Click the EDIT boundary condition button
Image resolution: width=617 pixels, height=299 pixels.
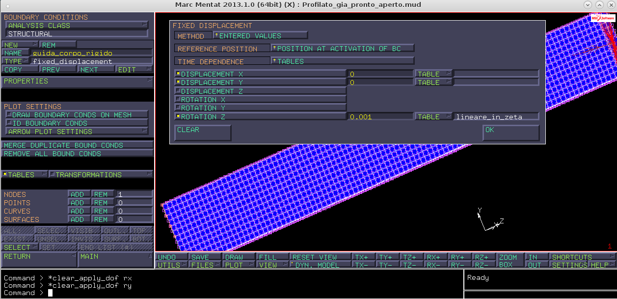(x=134, y=70)
